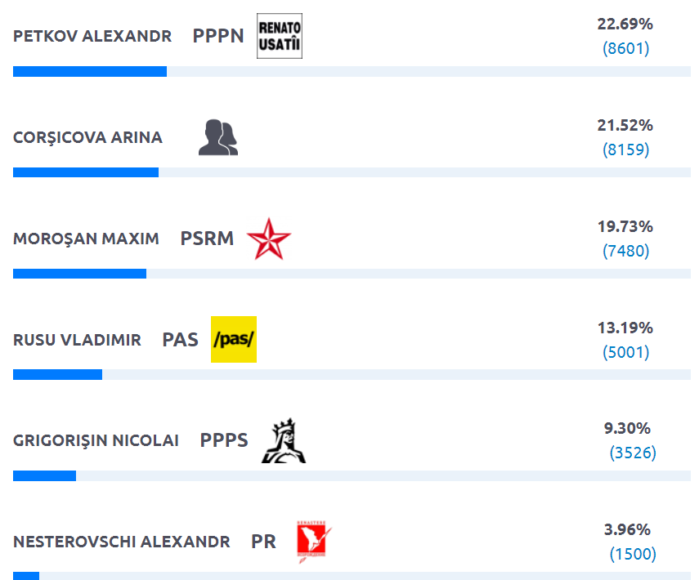Open vote count link (8601)
This screenshot has height=580, width=699.
[x=625, y=48]
